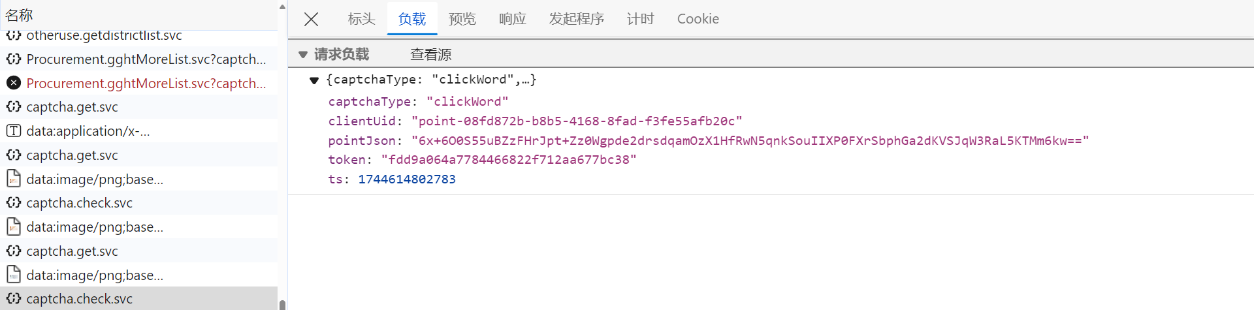Click the ts value 1744614802783
The image size is (1254, 310).
407,179
